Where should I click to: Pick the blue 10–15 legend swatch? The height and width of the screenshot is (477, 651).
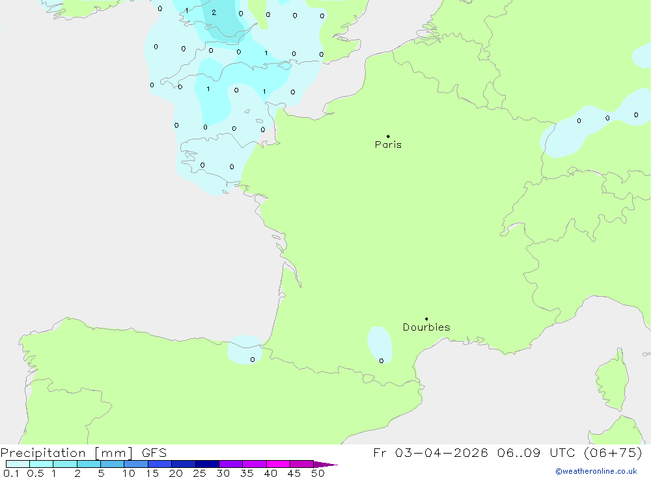coord(136,464)
